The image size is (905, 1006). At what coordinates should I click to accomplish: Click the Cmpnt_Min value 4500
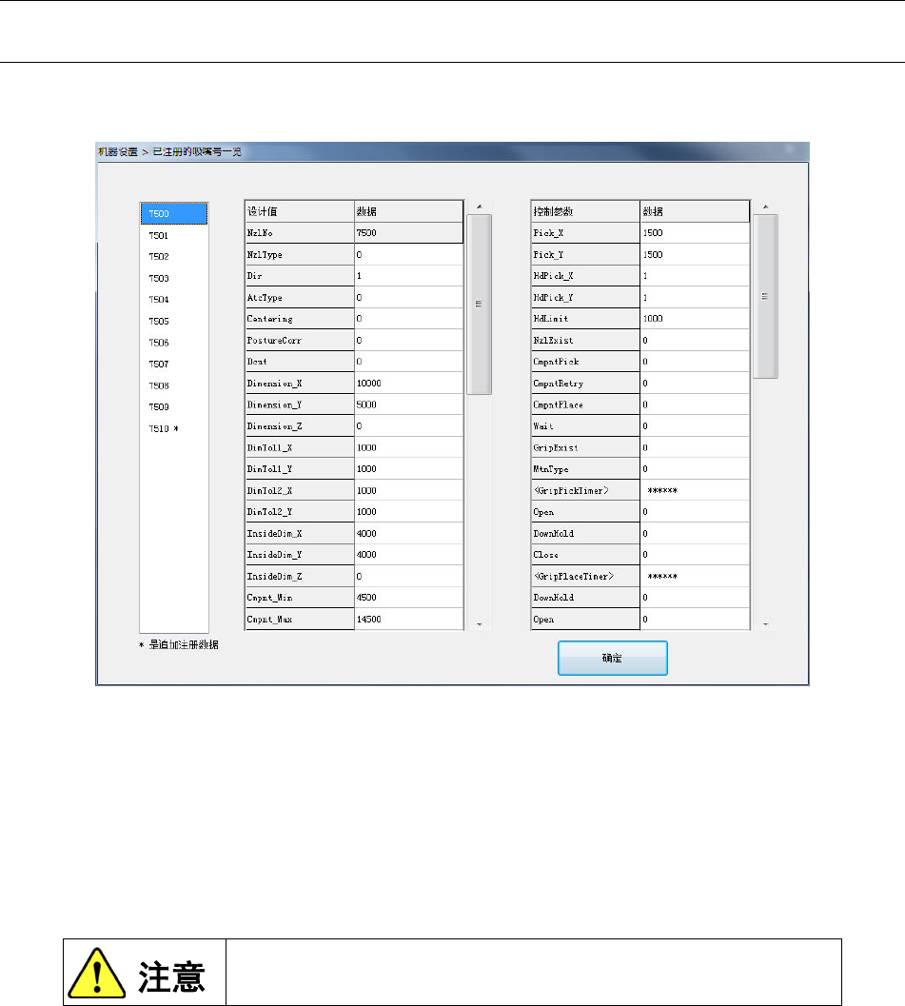pos(408,598)
